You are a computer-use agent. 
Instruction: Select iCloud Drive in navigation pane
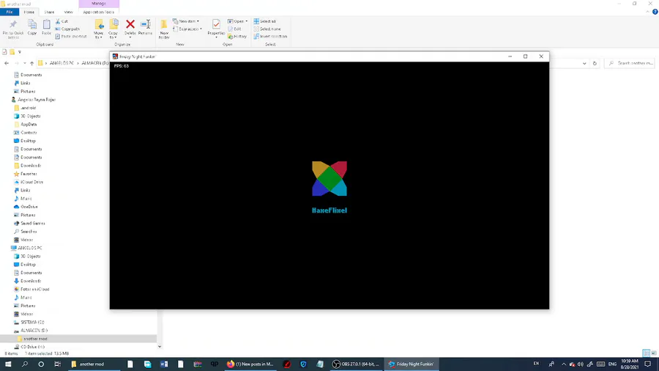point(32,182)
